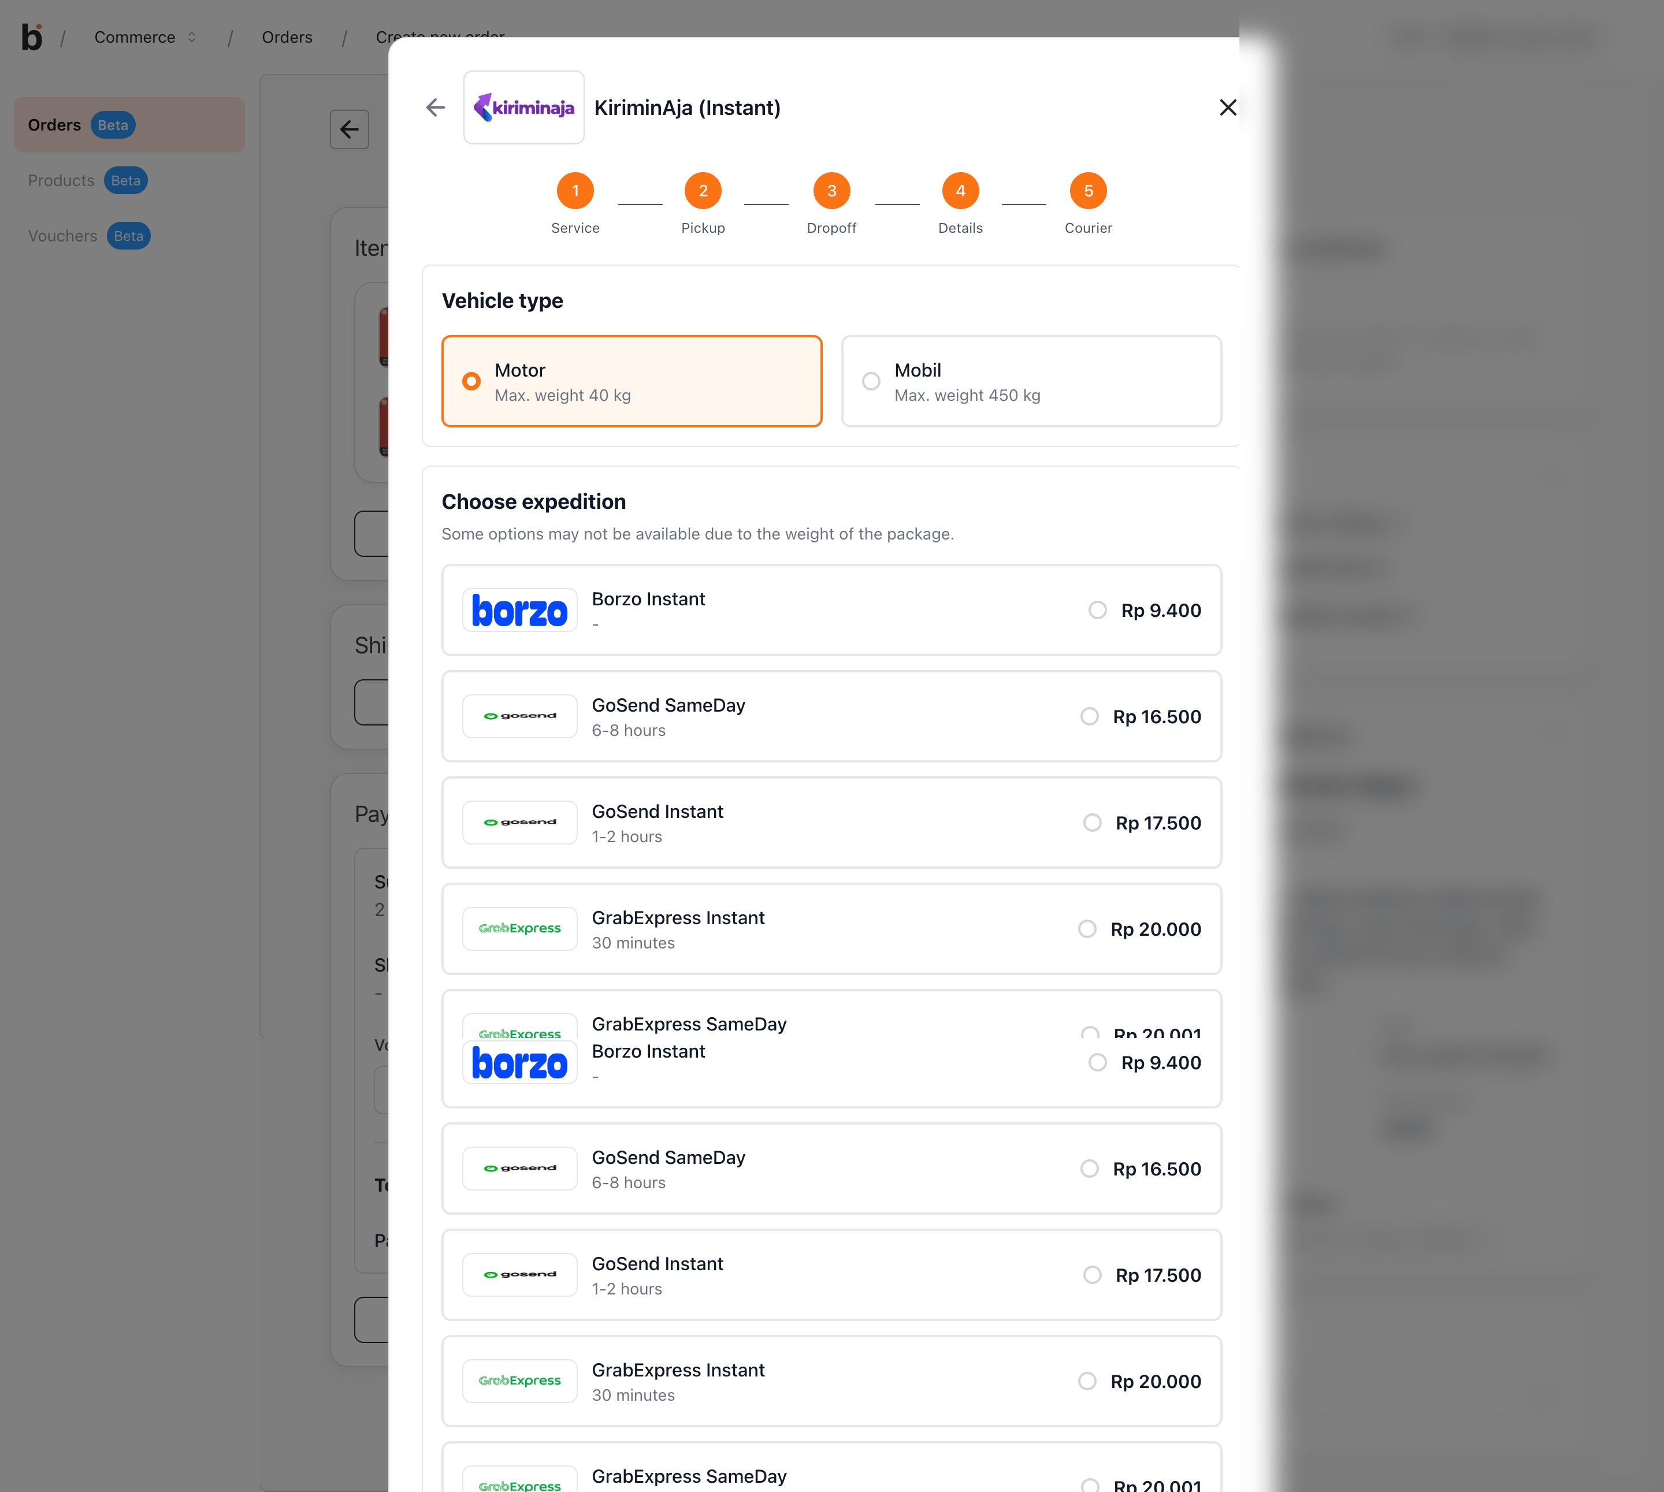Go to step 1 Service

coord(575,191)
